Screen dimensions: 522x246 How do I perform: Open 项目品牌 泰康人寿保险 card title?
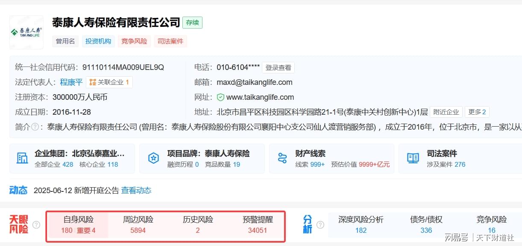(x=208, y=153)
